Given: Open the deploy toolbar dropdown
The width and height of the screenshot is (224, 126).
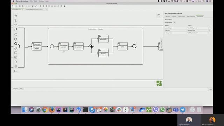Looking at the screenshot, I should coord(65,6).
